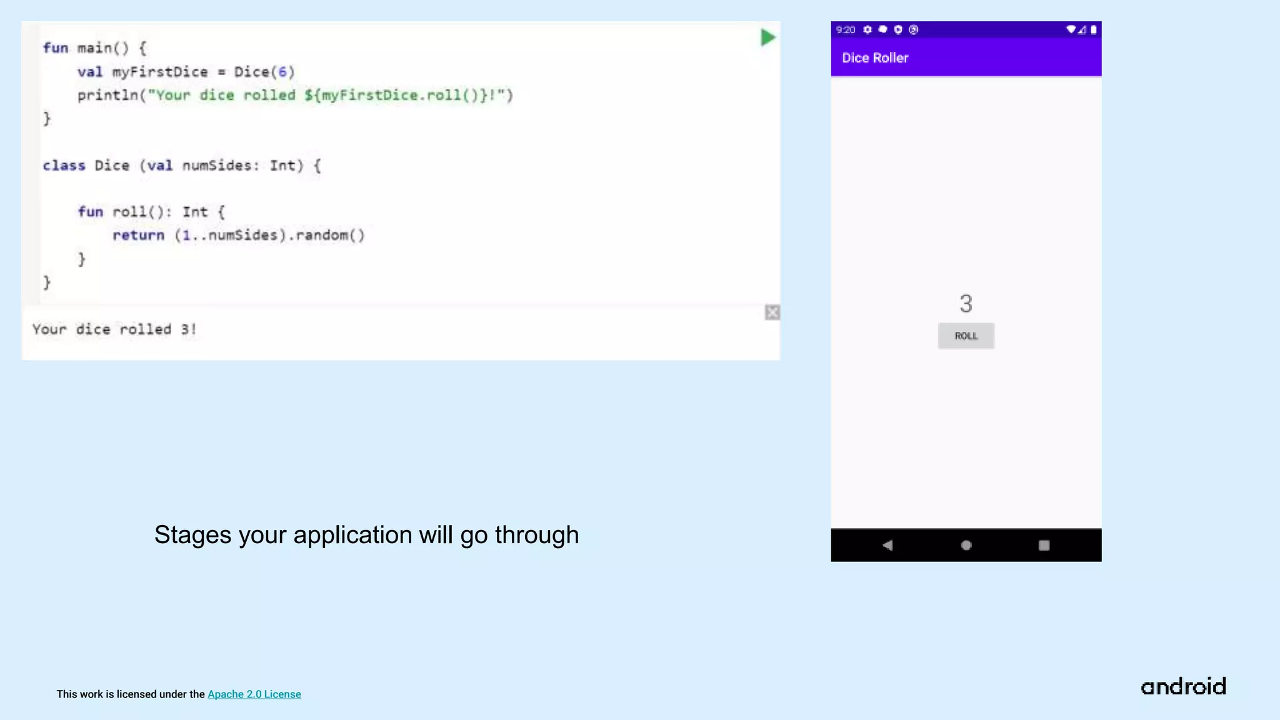Run the Kotlin code with the green play button
The width and height of the screenshot is (1280, 720).
click(x=767, y=37)
